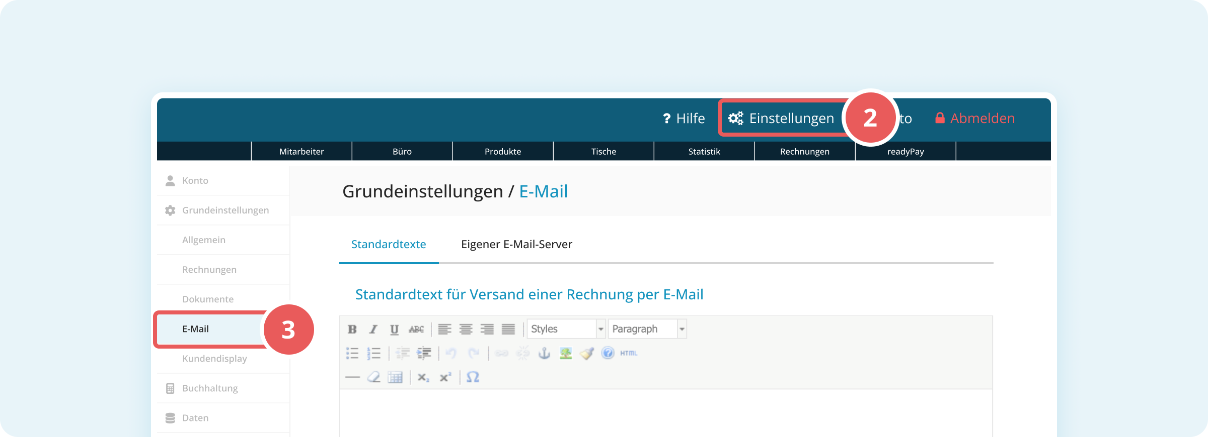
Task: Open the editor help icon
Action: [608, 353]
